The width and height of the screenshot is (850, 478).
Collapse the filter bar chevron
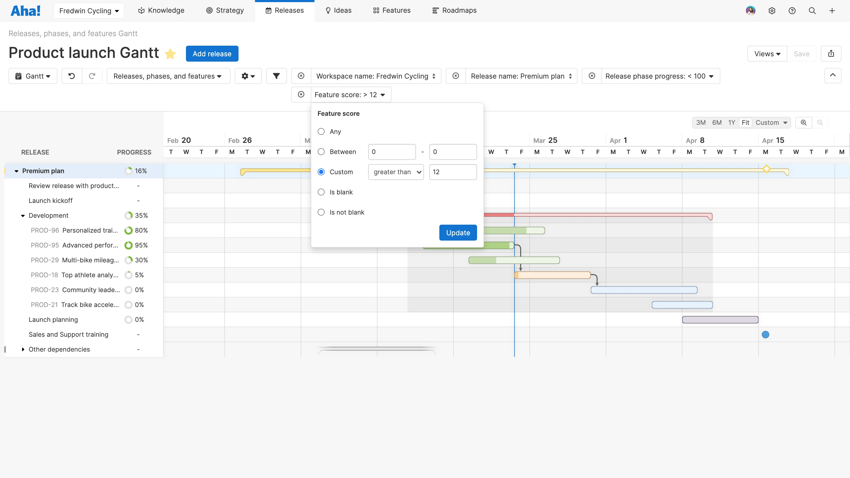coord(832,75)
